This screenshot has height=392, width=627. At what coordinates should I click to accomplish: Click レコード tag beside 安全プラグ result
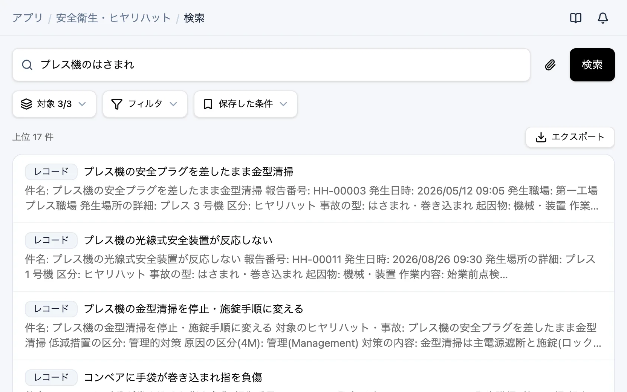click(51, 172)
